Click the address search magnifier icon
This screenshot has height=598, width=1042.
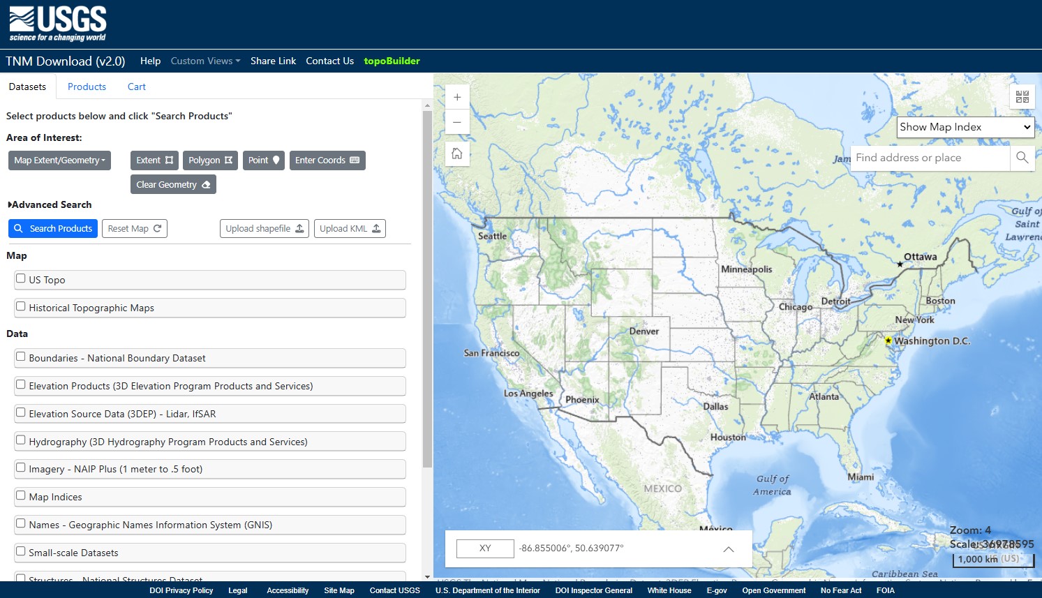1022,158
